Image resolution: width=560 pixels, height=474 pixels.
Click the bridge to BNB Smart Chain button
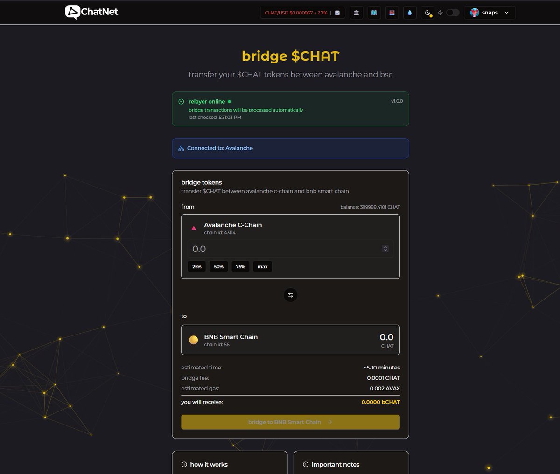coord(290,422)
